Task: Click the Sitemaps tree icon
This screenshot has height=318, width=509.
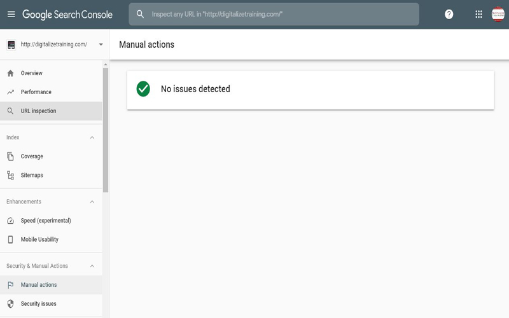Action: pos(10,176)
